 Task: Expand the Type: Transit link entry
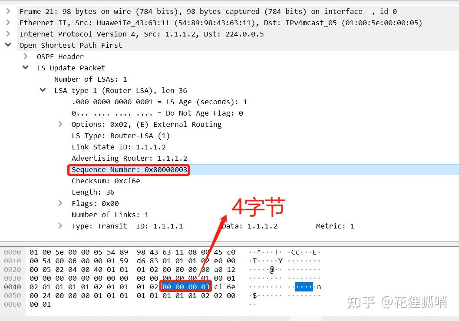pyautogui.click(x=60, y=226)
